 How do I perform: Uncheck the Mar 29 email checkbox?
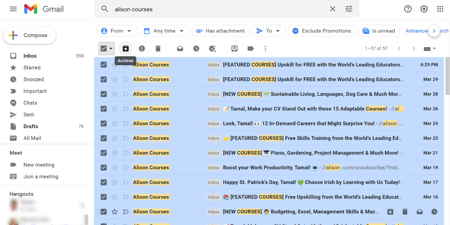pyautogui.click(x=103, y=79)
